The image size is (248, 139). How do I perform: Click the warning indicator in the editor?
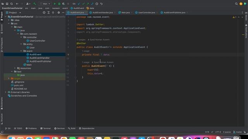[234, 17]
